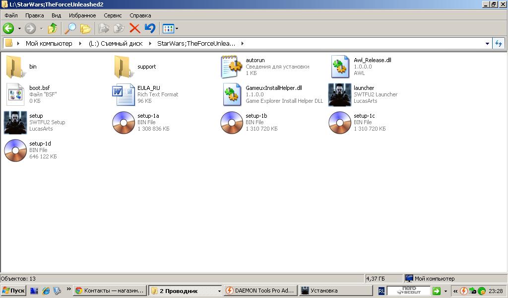
Task: Select the EULA_RU rich text document
Action: 123,94
